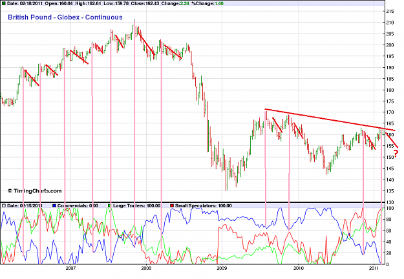This screenshot has height=279, width=404.
Task: Select the 'Date: 02/18/2011' header text
Action: pyautogui.click(x=25, y=4)
